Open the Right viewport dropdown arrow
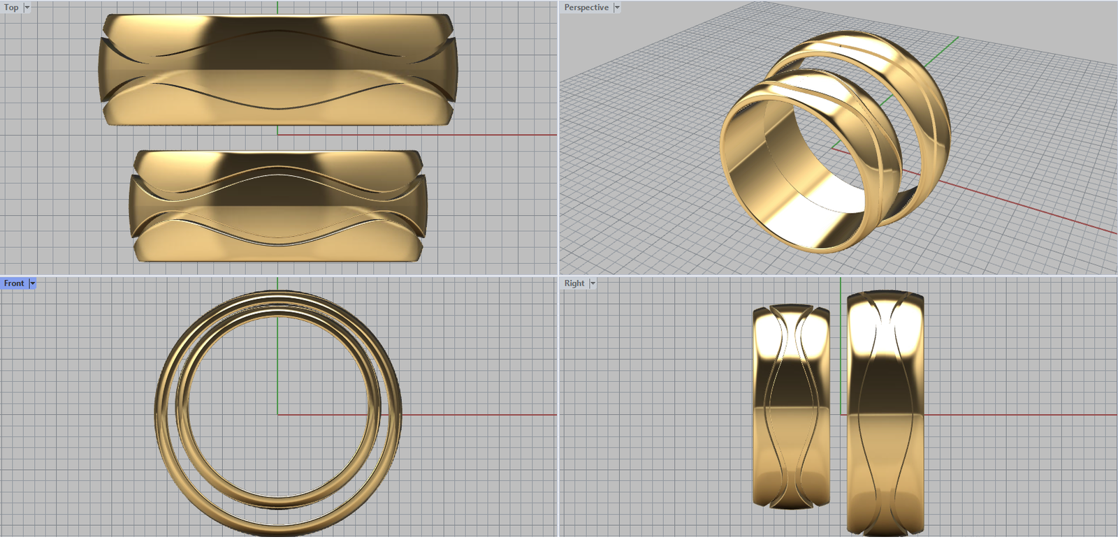 point(593,283)
